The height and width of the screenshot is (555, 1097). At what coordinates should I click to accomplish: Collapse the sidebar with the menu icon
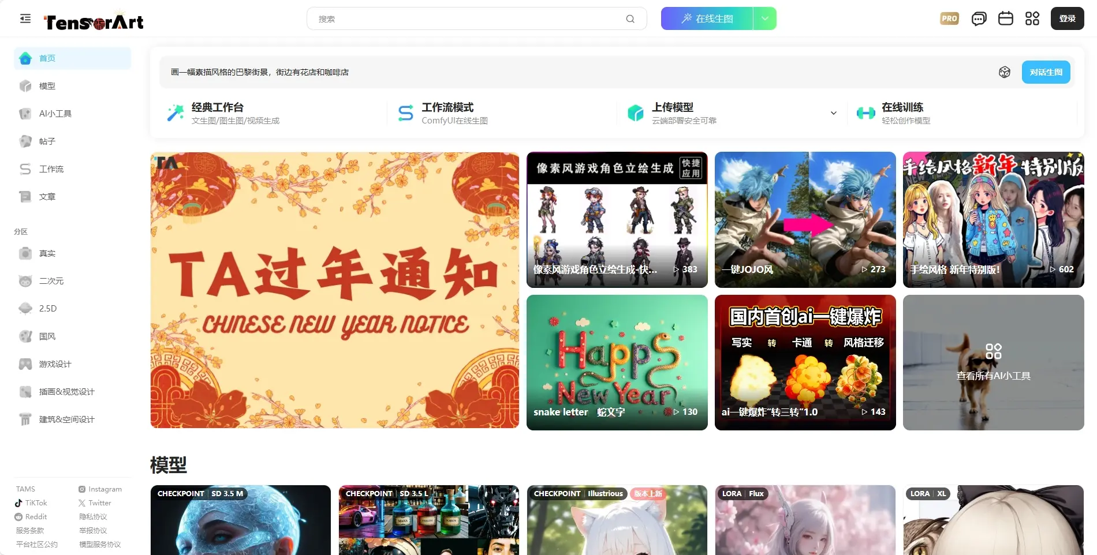click(x=25, y=18)
